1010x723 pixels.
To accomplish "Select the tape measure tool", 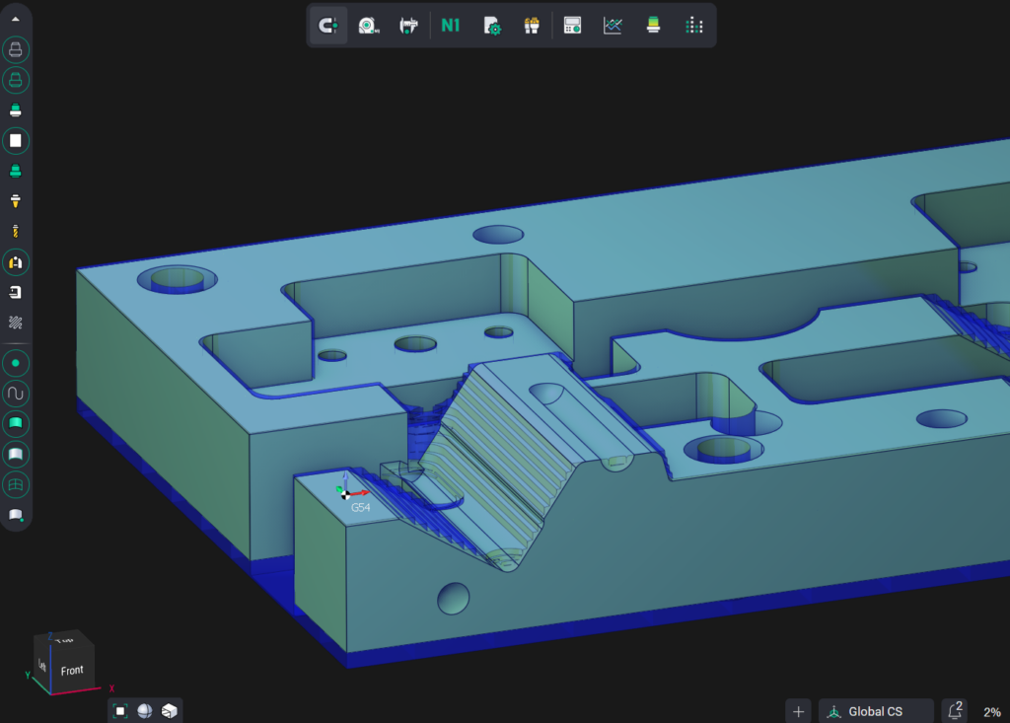I will (368, 26).
